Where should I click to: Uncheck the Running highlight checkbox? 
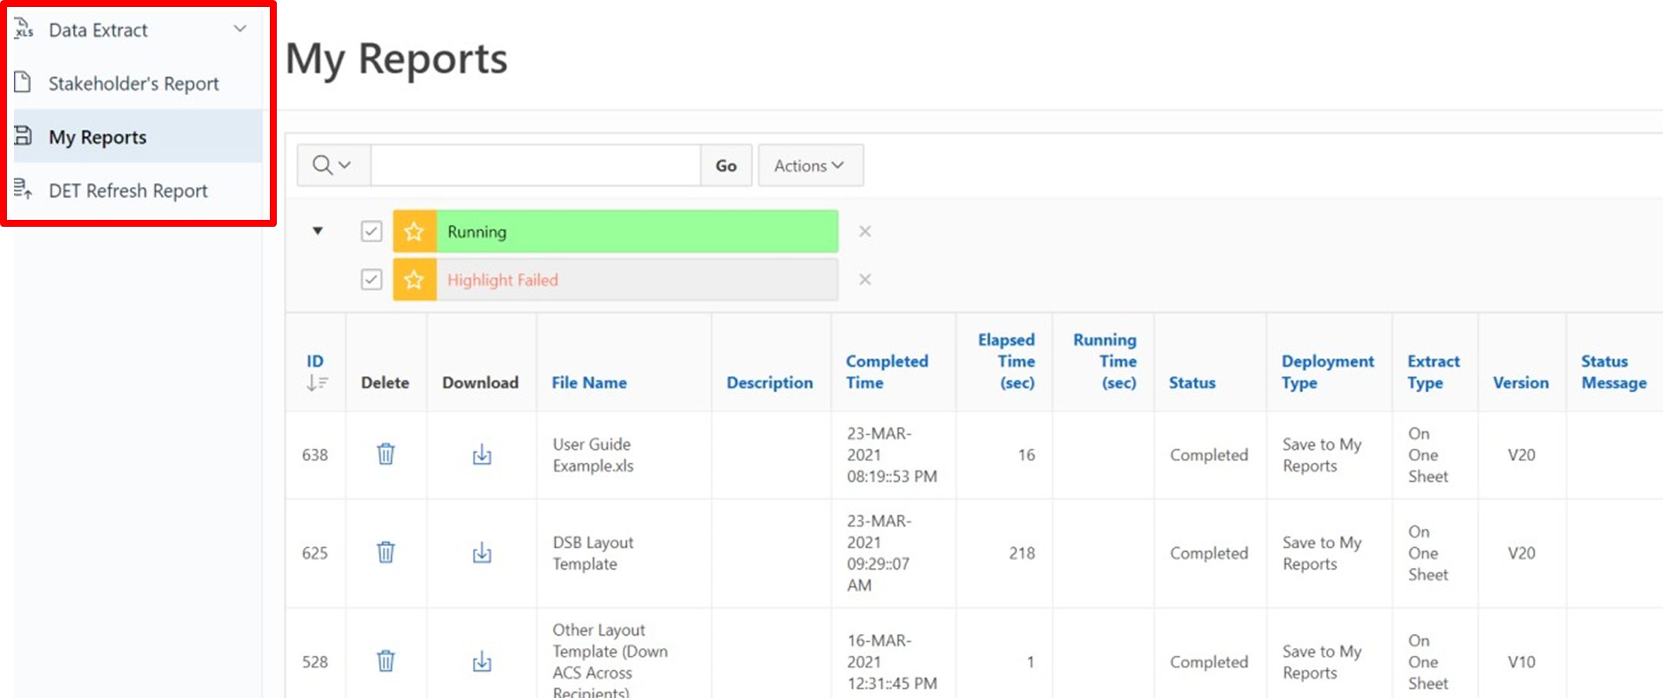(371, 231)
